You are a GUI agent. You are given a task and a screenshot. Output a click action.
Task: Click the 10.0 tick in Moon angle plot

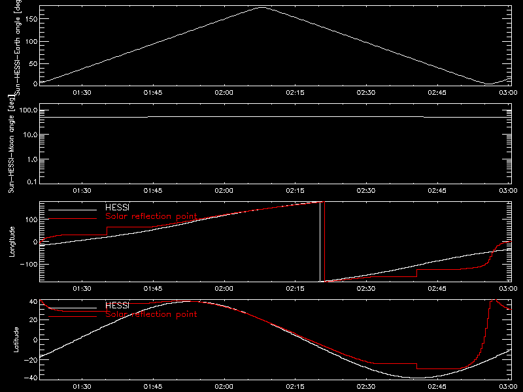30,135
